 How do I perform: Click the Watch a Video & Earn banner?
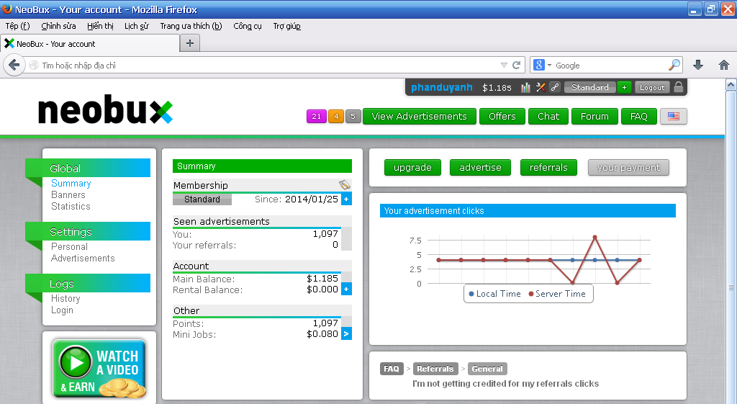pyautogui.click(x=99, y=368)
